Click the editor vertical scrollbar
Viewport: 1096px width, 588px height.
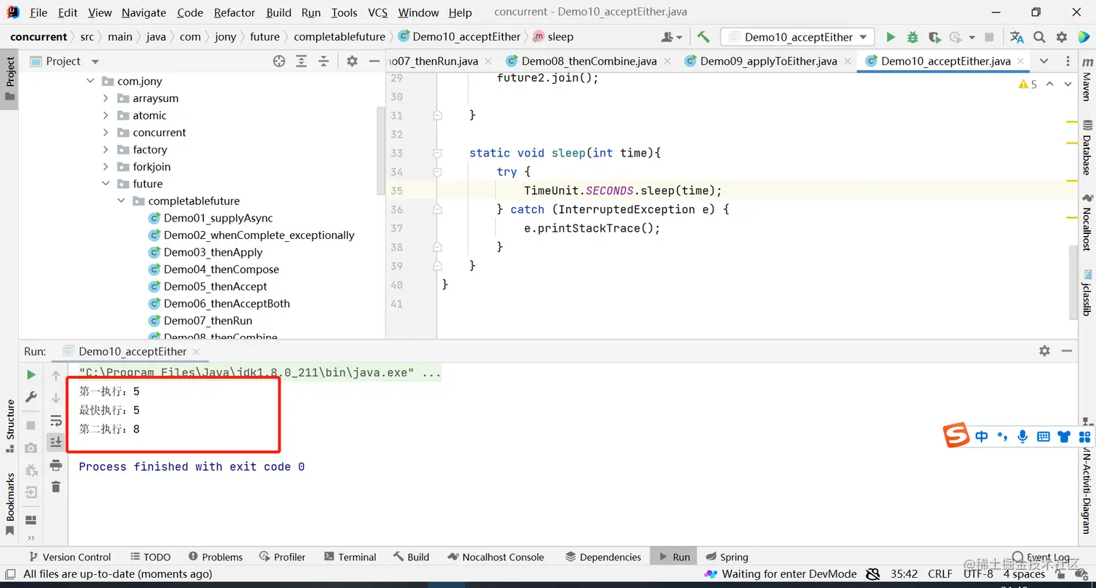[1073, 282]
